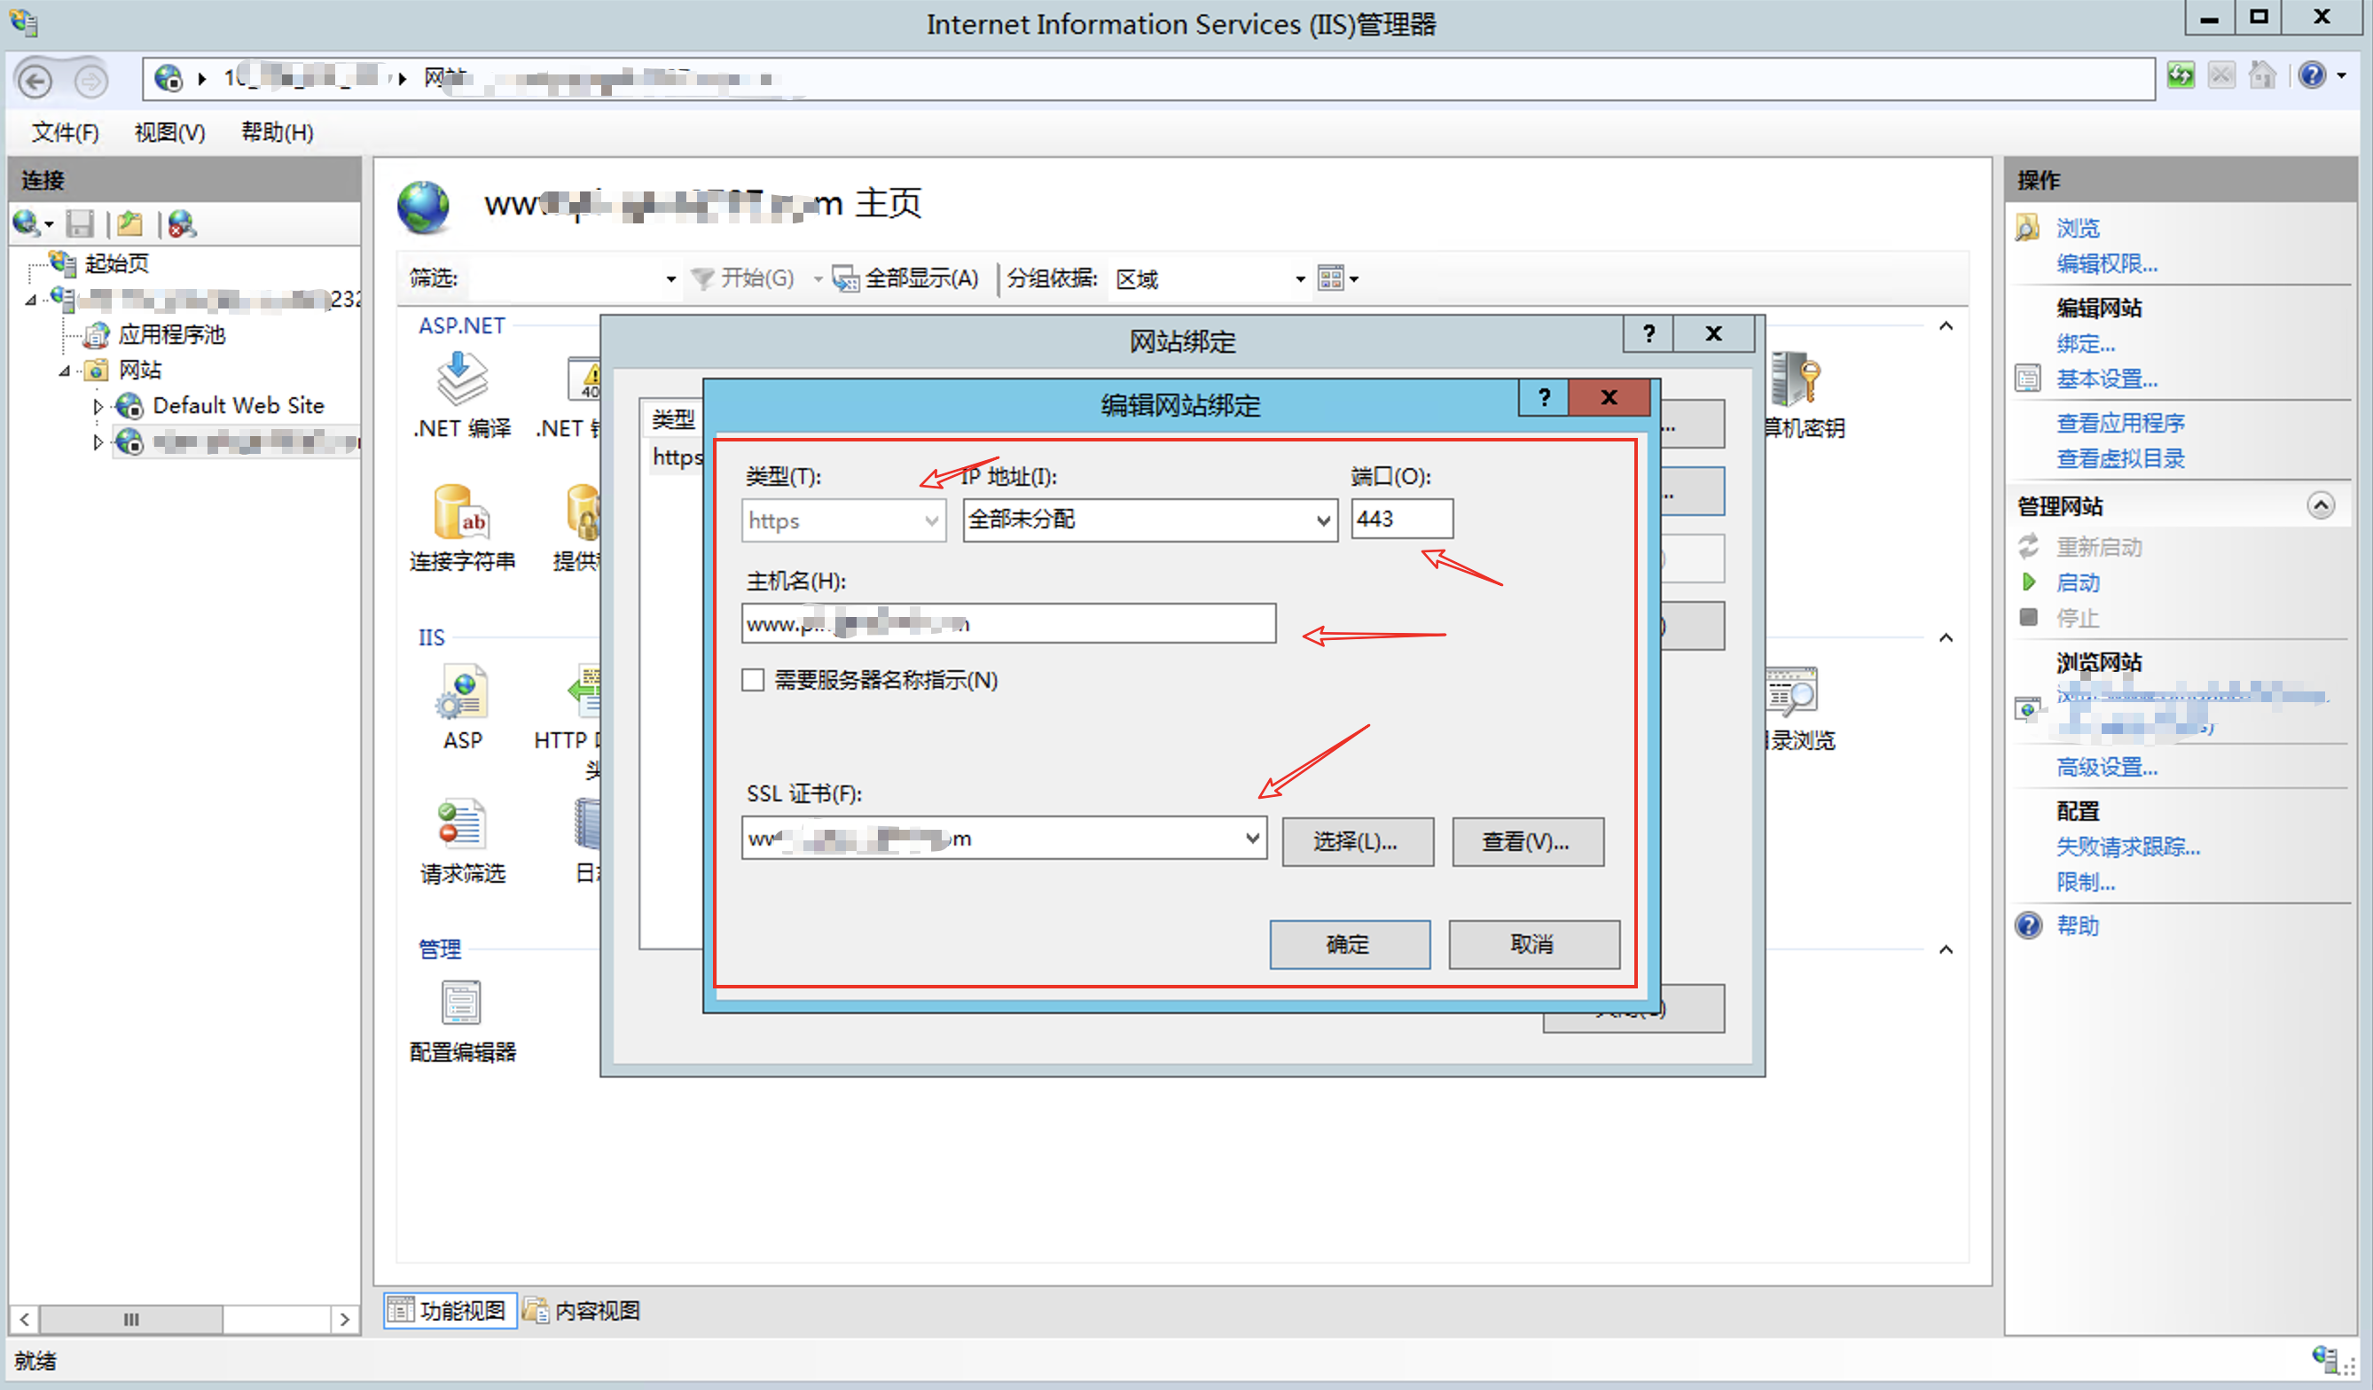Click the help question mark toolbar icon
This screenshot has height=1390, width=2373.
(x=2311, y=75)
